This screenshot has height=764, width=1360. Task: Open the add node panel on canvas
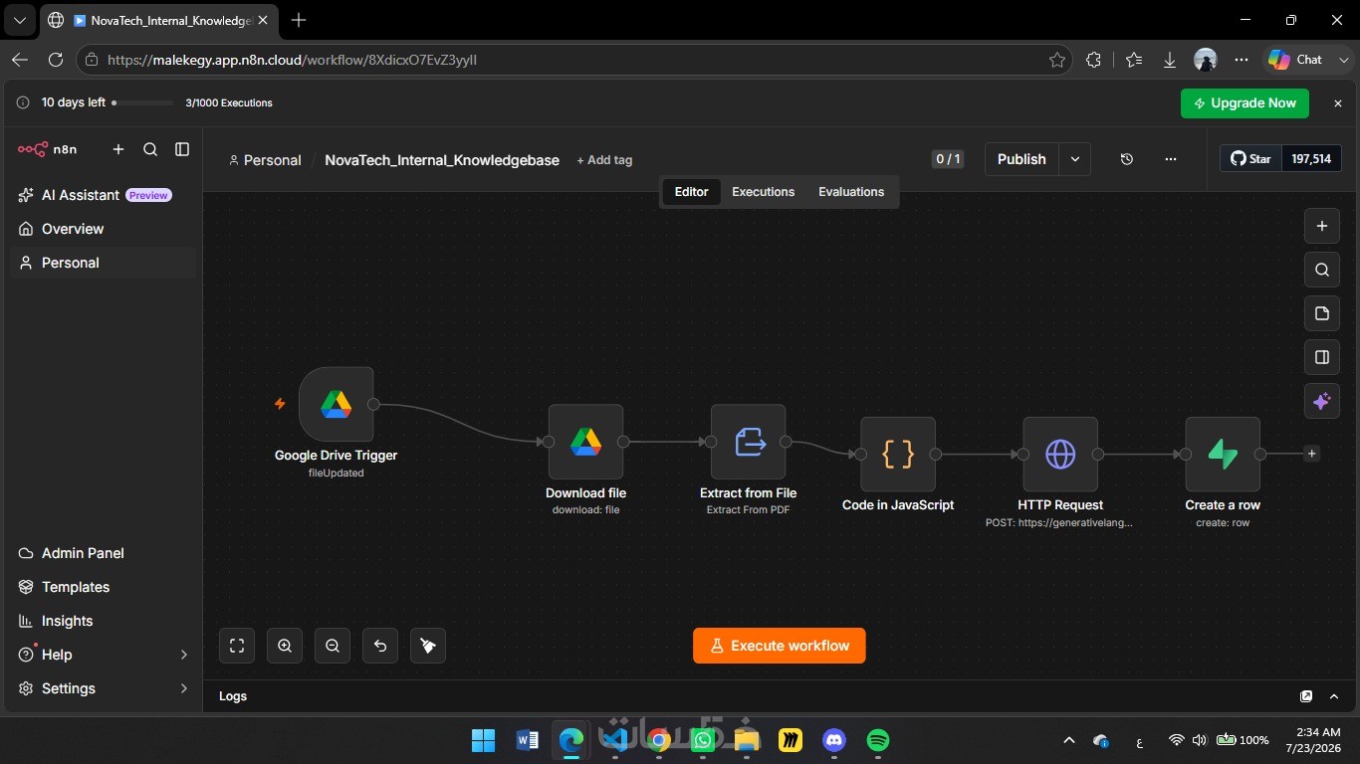pyautogui.click(x=1322, y=226)
